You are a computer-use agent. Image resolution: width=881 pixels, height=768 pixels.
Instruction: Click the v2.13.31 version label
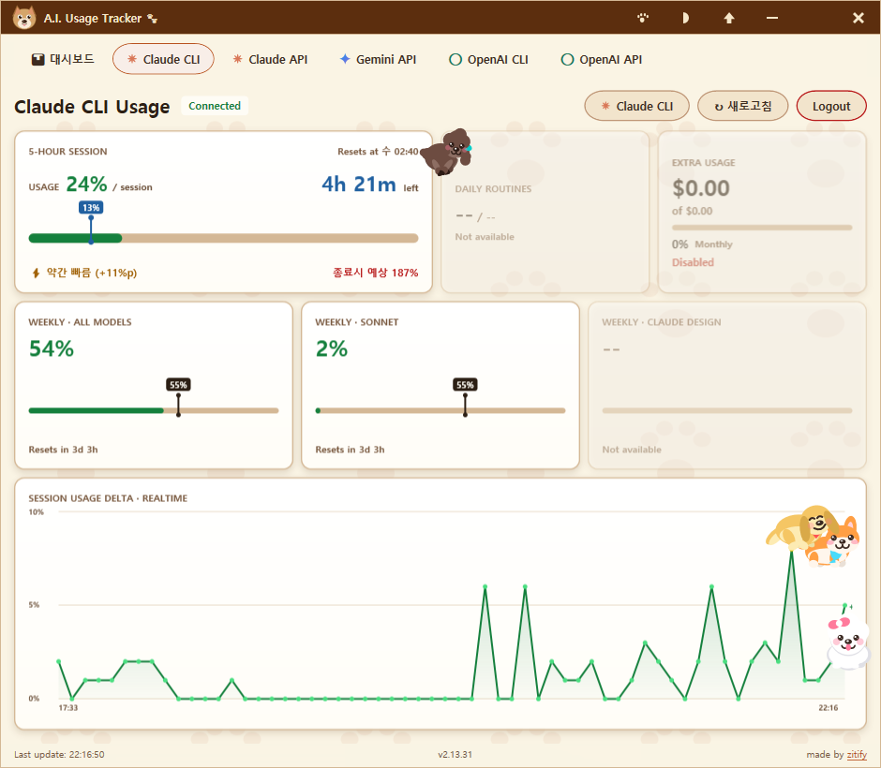coord(455,755)
